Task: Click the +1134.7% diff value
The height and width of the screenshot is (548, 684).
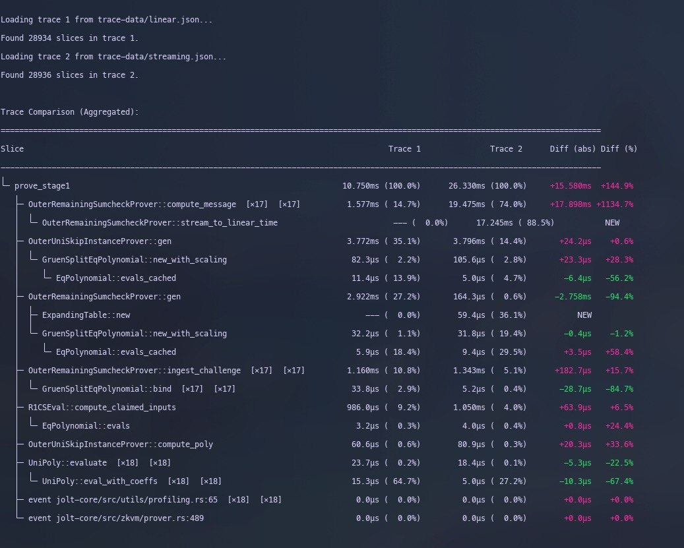Action: point(615,204)
